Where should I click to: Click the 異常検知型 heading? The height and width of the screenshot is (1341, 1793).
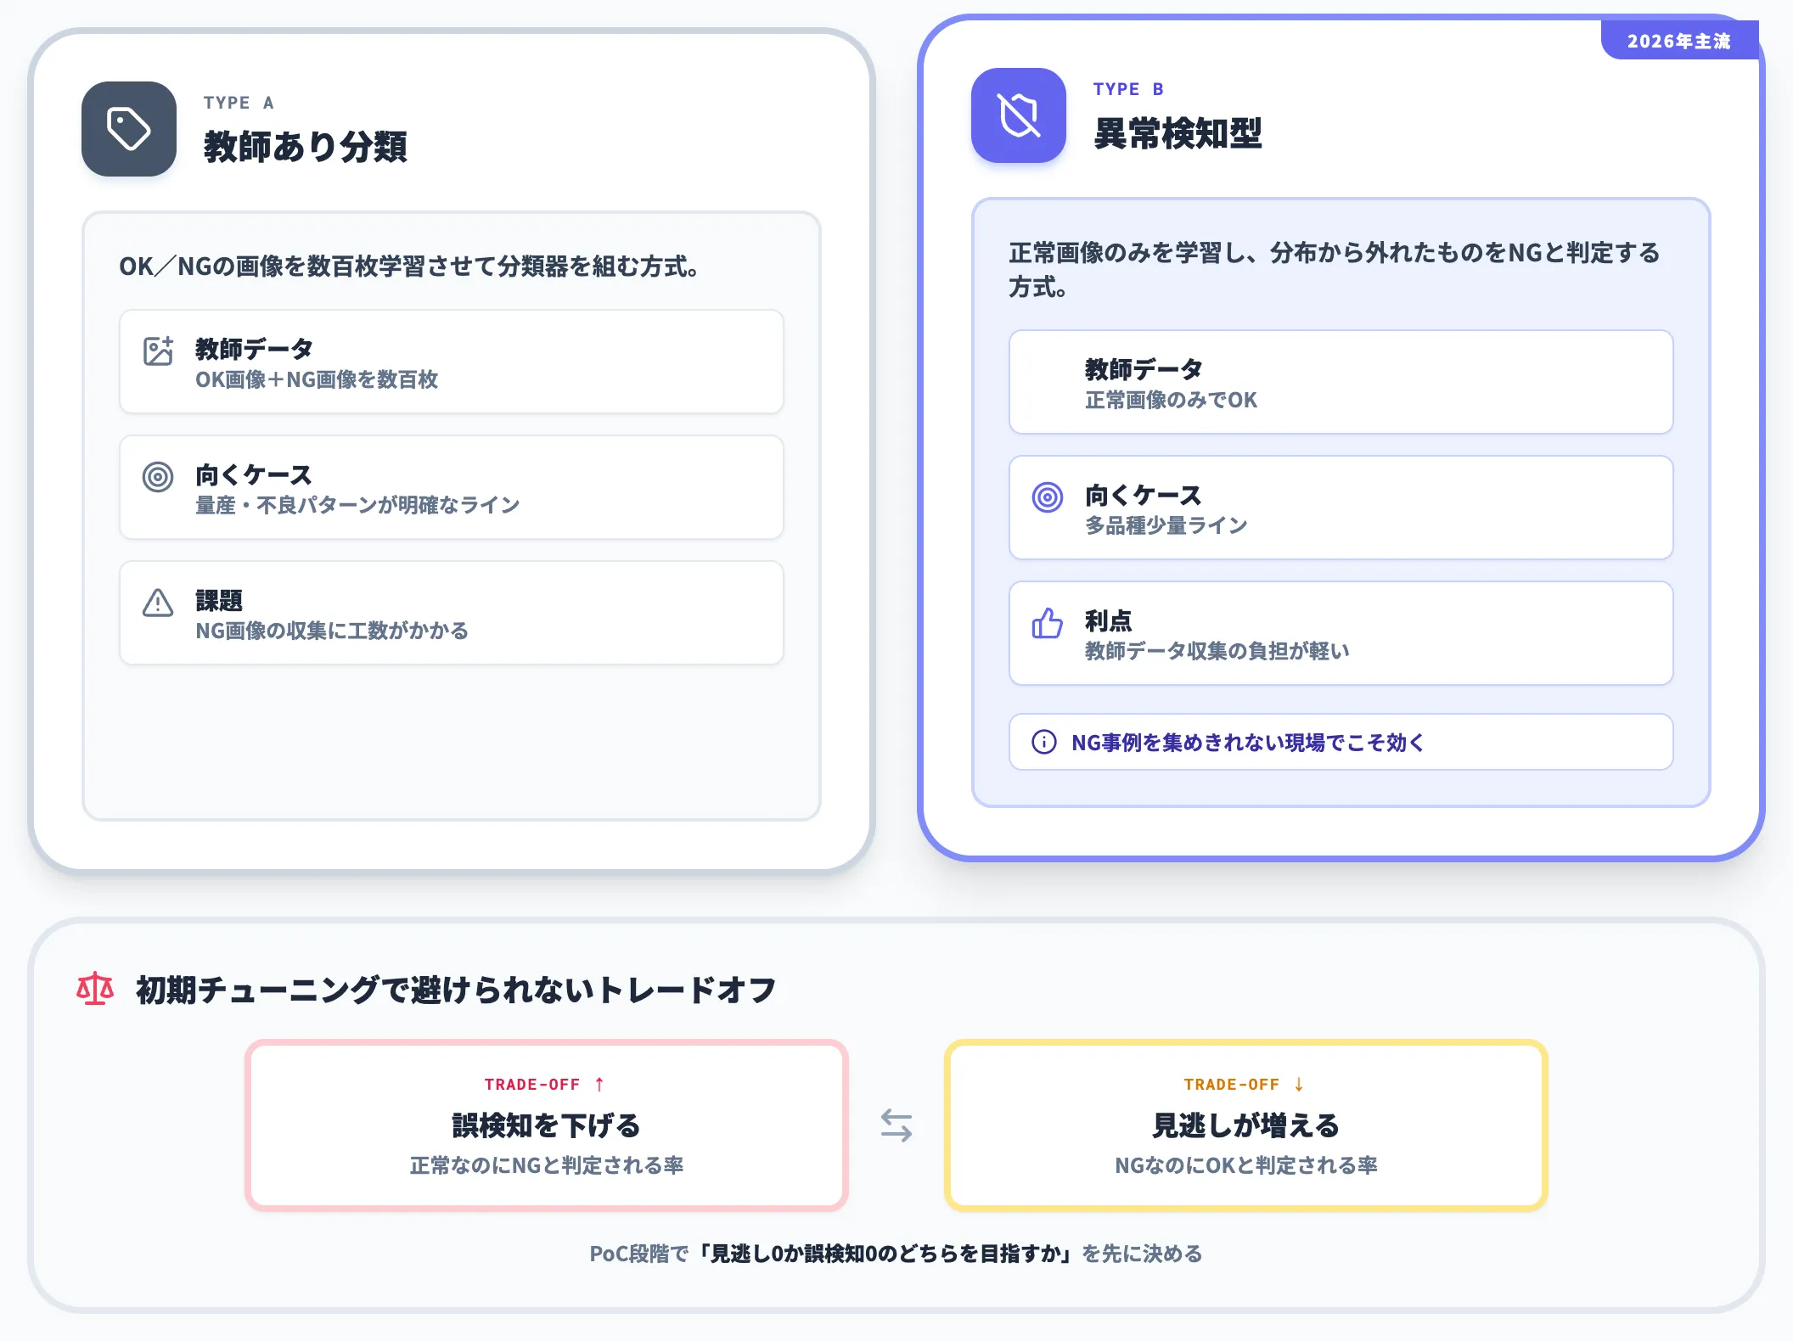click(1178, 133)
